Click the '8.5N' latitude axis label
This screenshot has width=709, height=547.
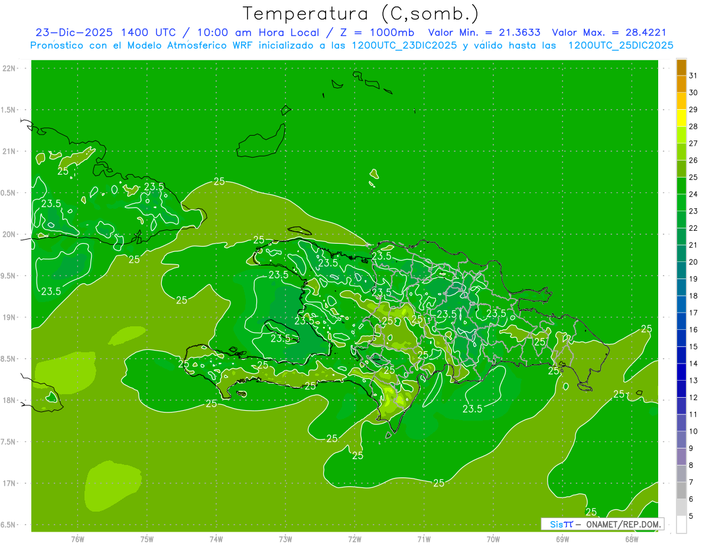[x=9, y=359]
